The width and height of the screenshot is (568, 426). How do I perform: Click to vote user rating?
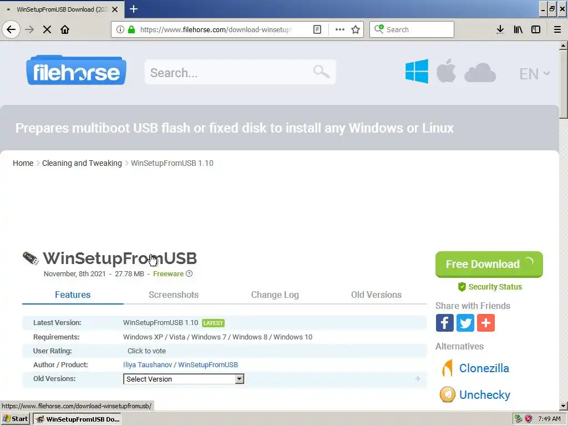pyautogui.click(x=146, y=351)
